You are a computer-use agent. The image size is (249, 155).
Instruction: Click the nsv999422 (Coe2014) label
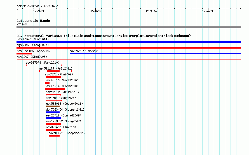(33, 39)
